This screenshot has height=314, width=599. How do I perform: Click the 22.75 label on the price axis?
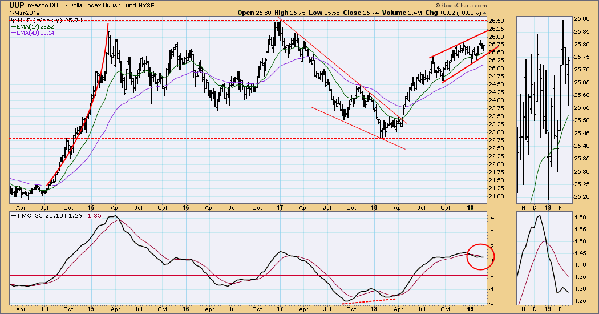pyautogui.click(x=497, y=140)
